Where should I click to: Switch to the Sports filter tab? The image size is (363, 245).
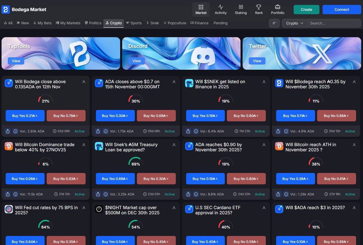(x=134, y=23)
